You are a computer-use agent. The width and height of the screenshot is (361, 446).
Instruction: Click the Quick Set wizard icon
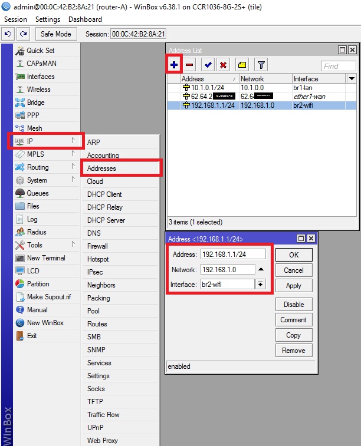20,51
